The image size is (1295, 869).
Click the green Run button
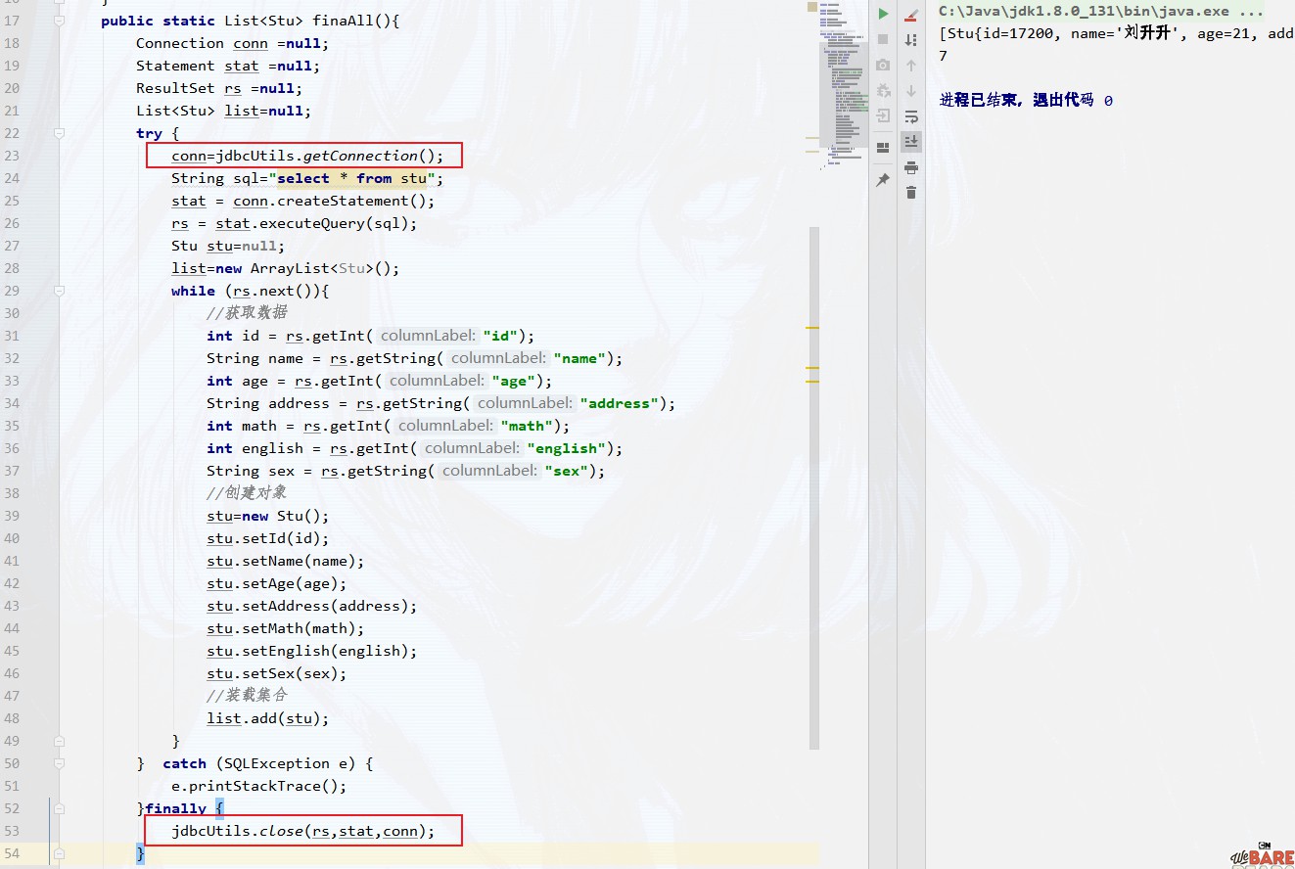tap(883, 14)
